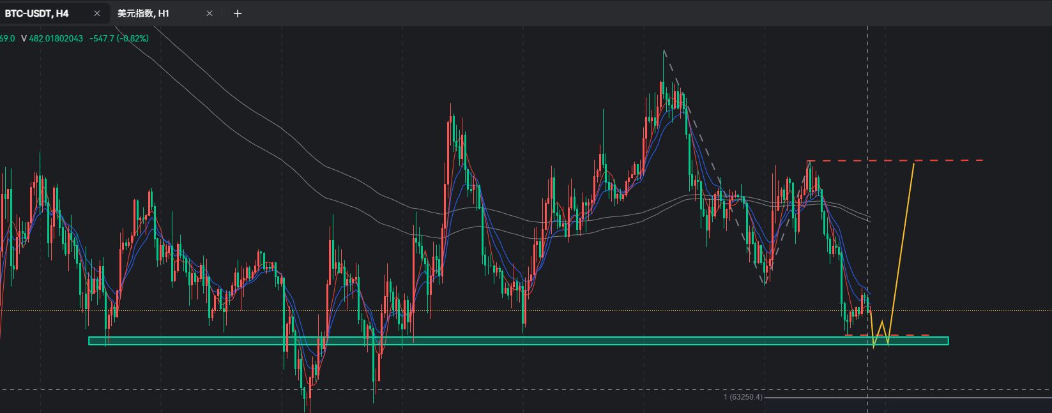
Task: Add a new chart tab with plus icon
Action: click(x=238, y=13)
